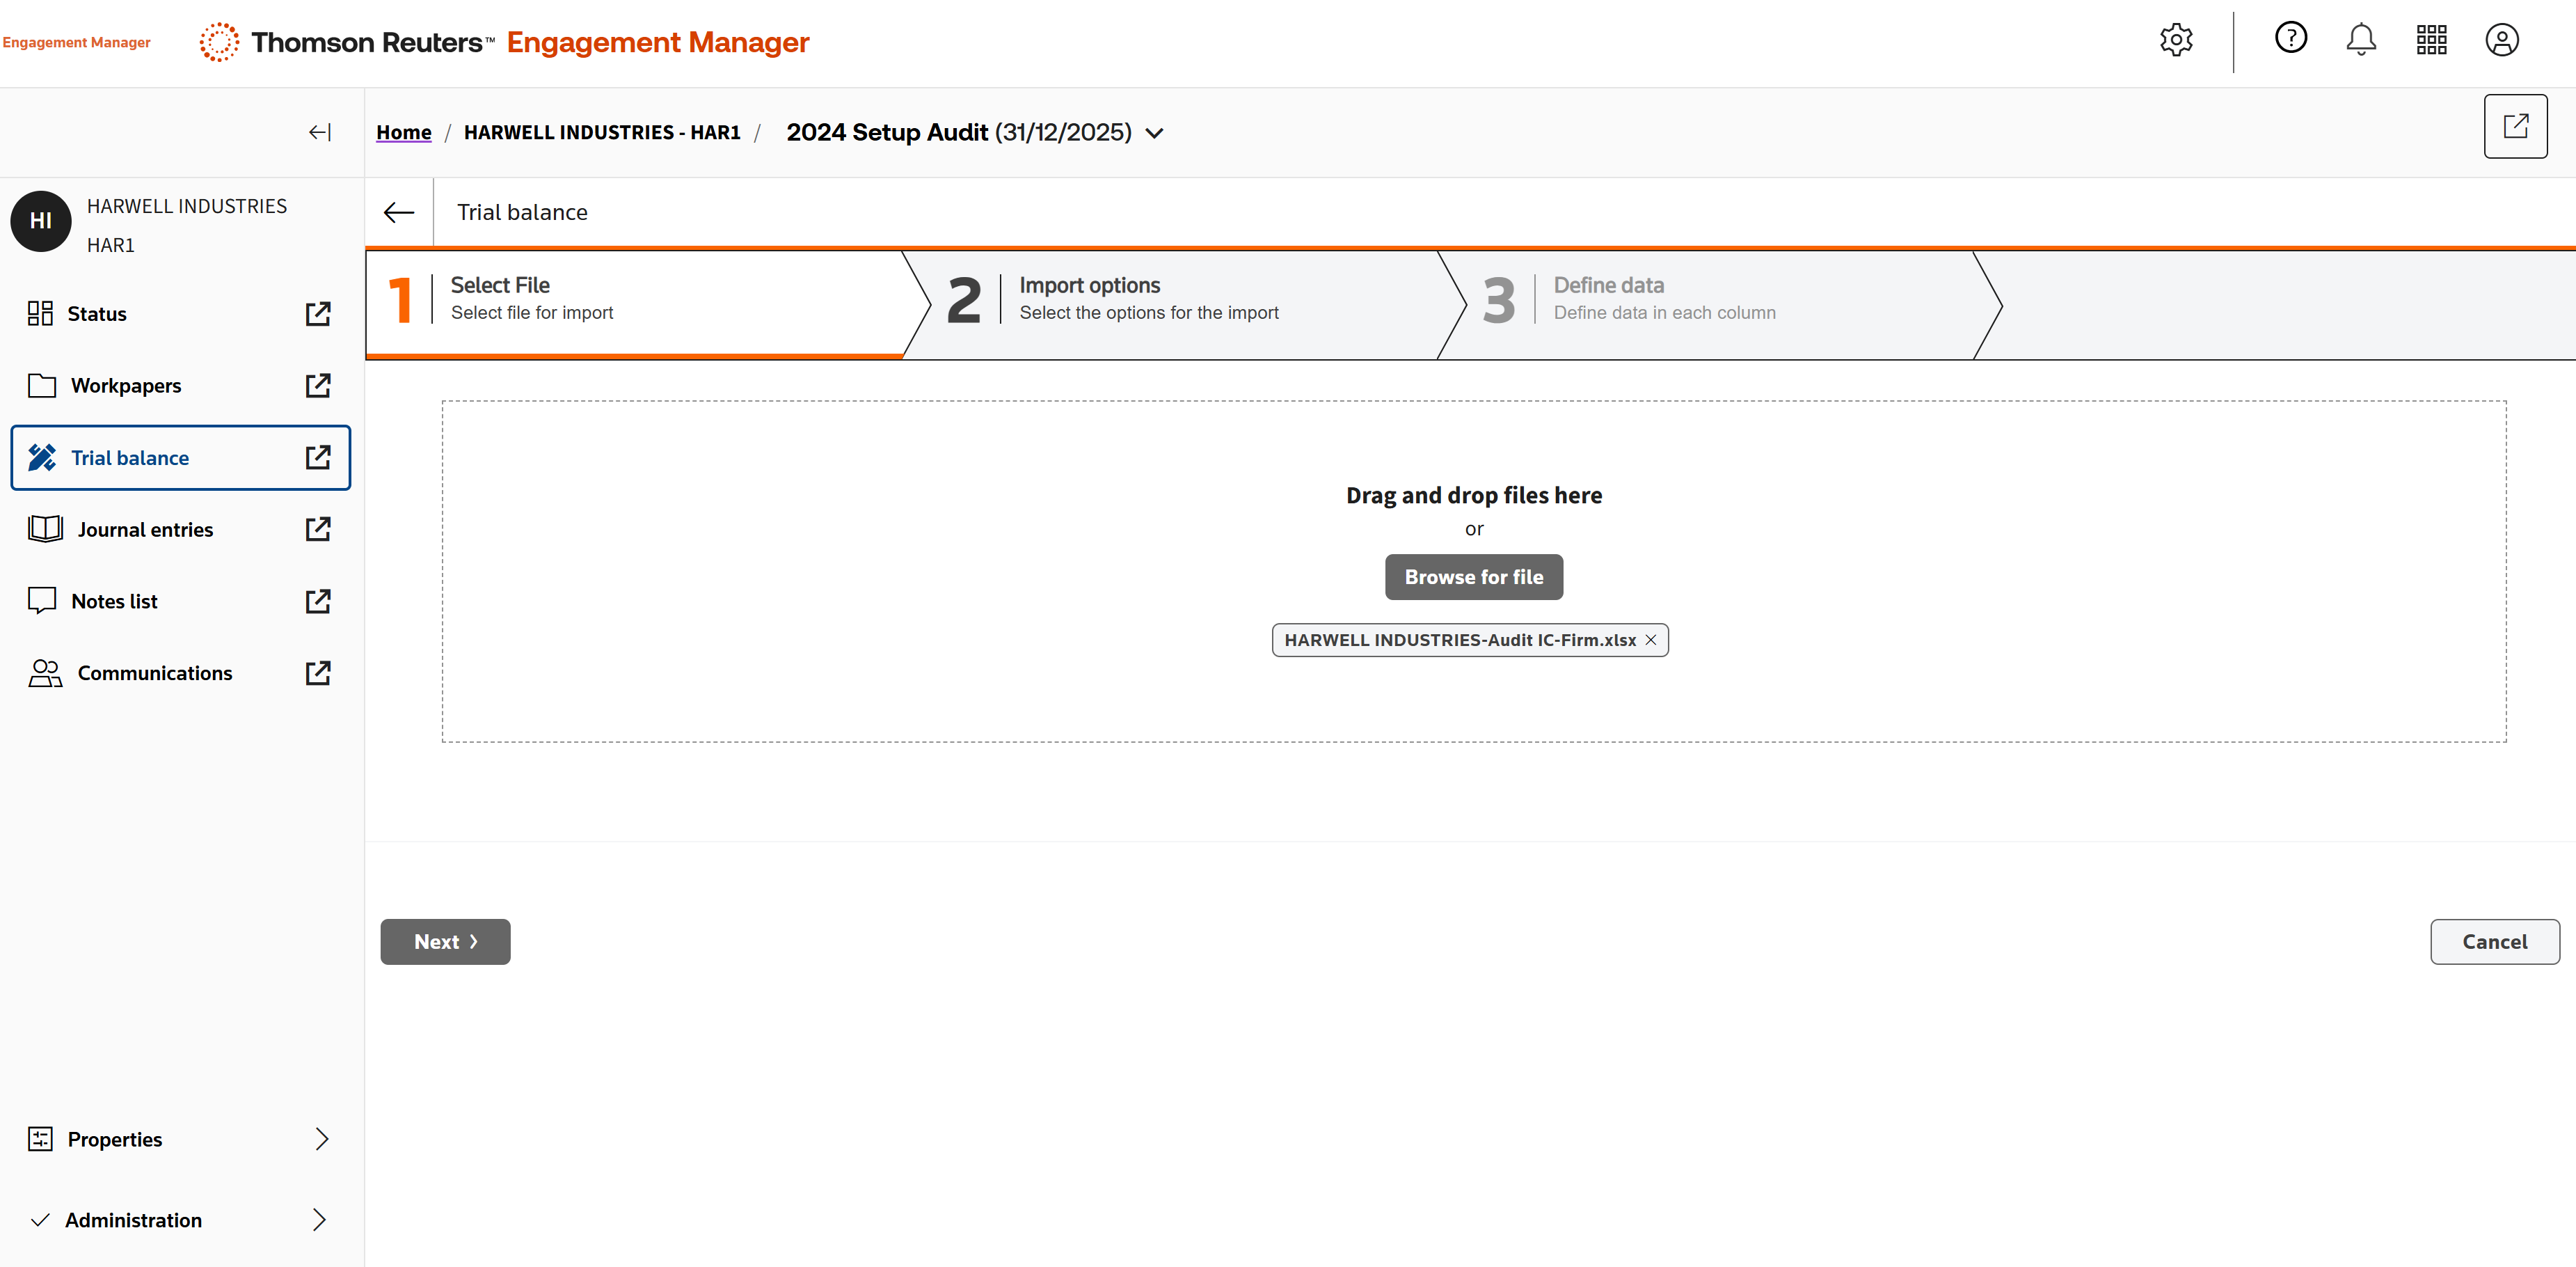
Task: Open the apps grid icon
Action: tap(2431, 40)
